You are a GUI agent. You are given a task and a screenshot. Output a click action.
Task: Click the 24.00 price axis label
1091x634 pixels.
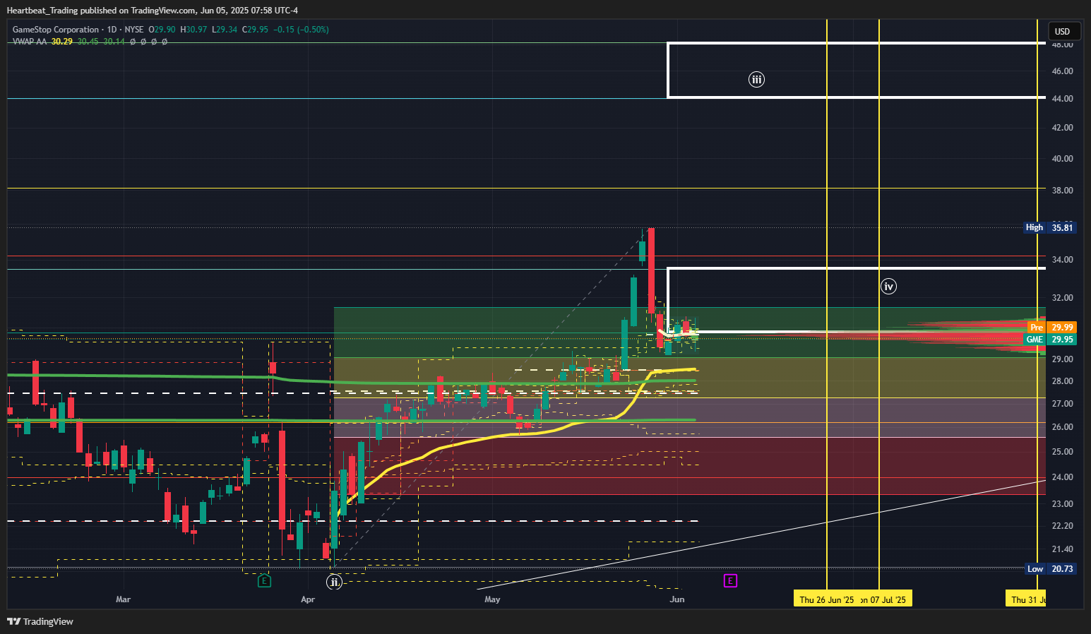click(x=1062, y=477)
